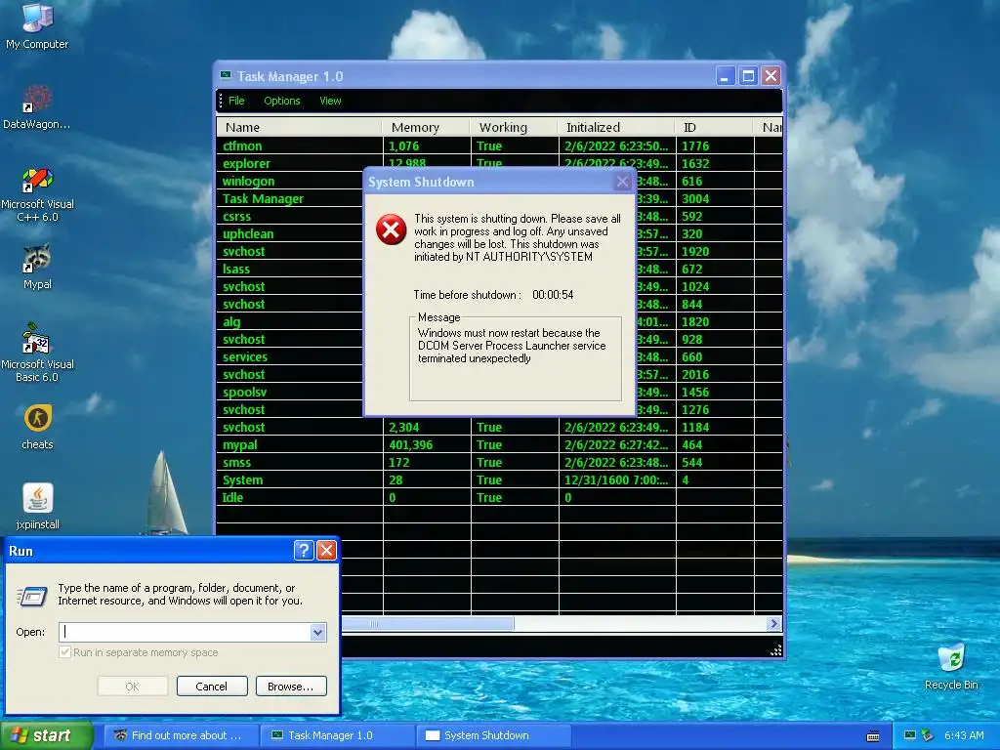1000x750 pixels.
Task: Maximize the Task Manager 1.0 window
Action: (x=748, y=76)
